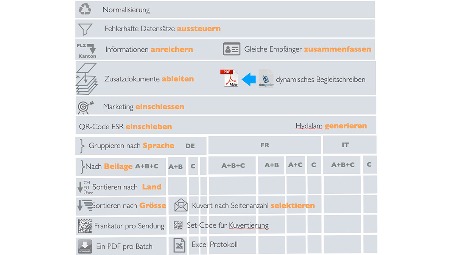
Task: Click the stacked documents icon
Action: point(87,79)
